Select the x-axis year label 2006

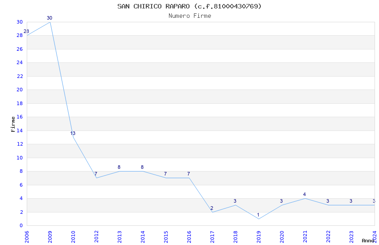(x=27, y=237)
